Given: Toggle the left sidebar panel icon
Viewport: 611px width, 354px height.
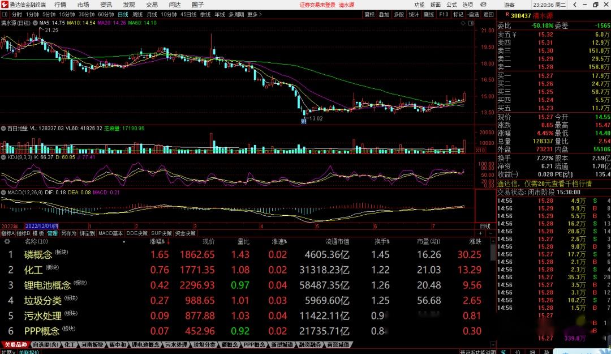Looking at the screenshot, I should click(5, 14).
